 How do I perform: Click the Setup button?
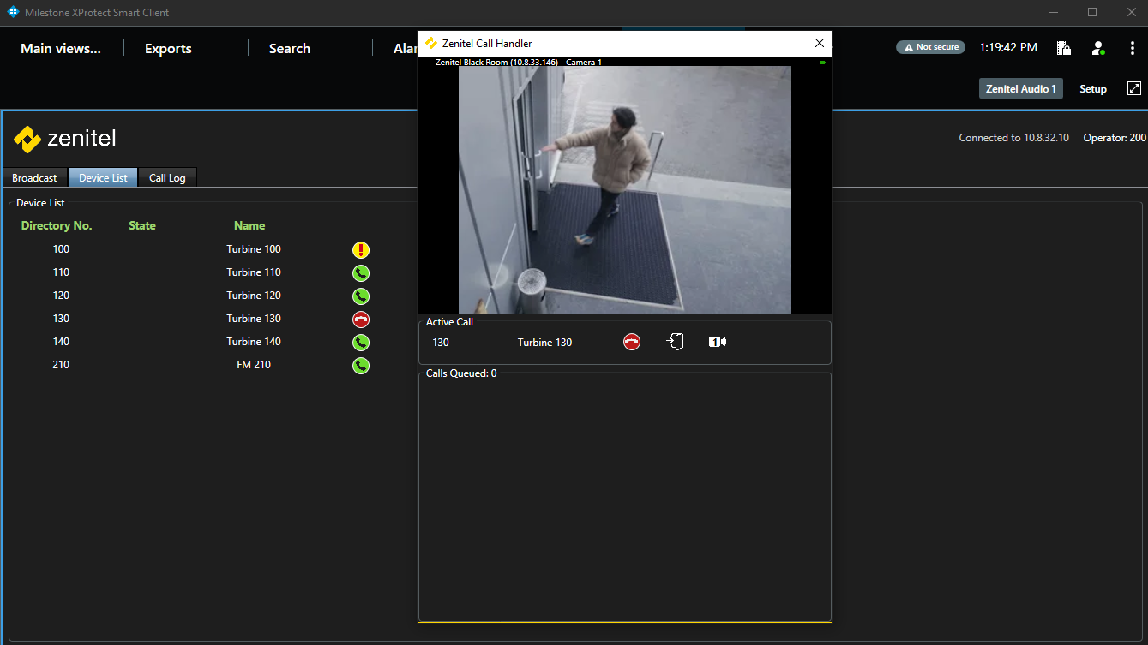[1092, 89]
